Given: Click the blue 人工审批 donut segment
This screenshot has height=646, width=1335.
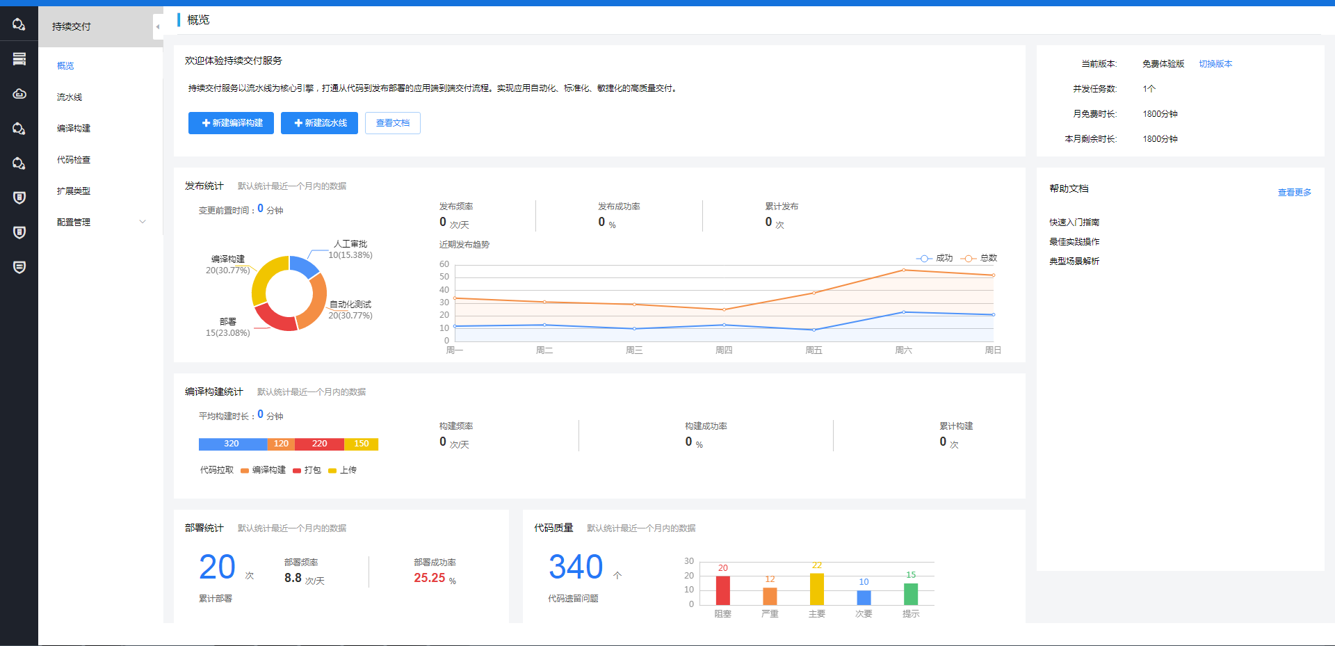Looking at the screenshot, I should (x=302, y=266).
